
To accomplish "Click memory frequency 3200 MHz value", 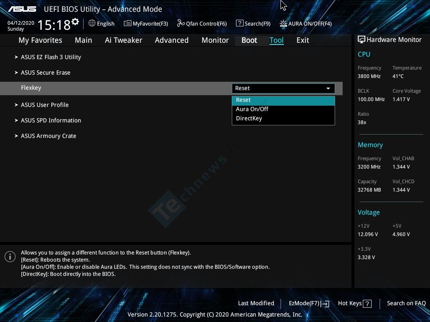I will [369, 167].
